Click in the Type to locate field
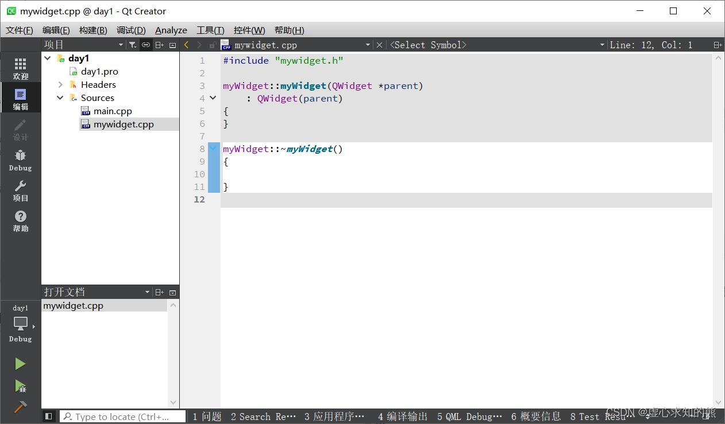Screen dimensions: 725x424 tap(123, 417)
